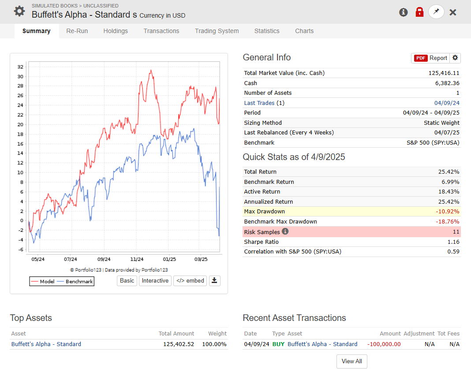Click the Date column header in transactions
471x369 pixels.
(250, 334)
